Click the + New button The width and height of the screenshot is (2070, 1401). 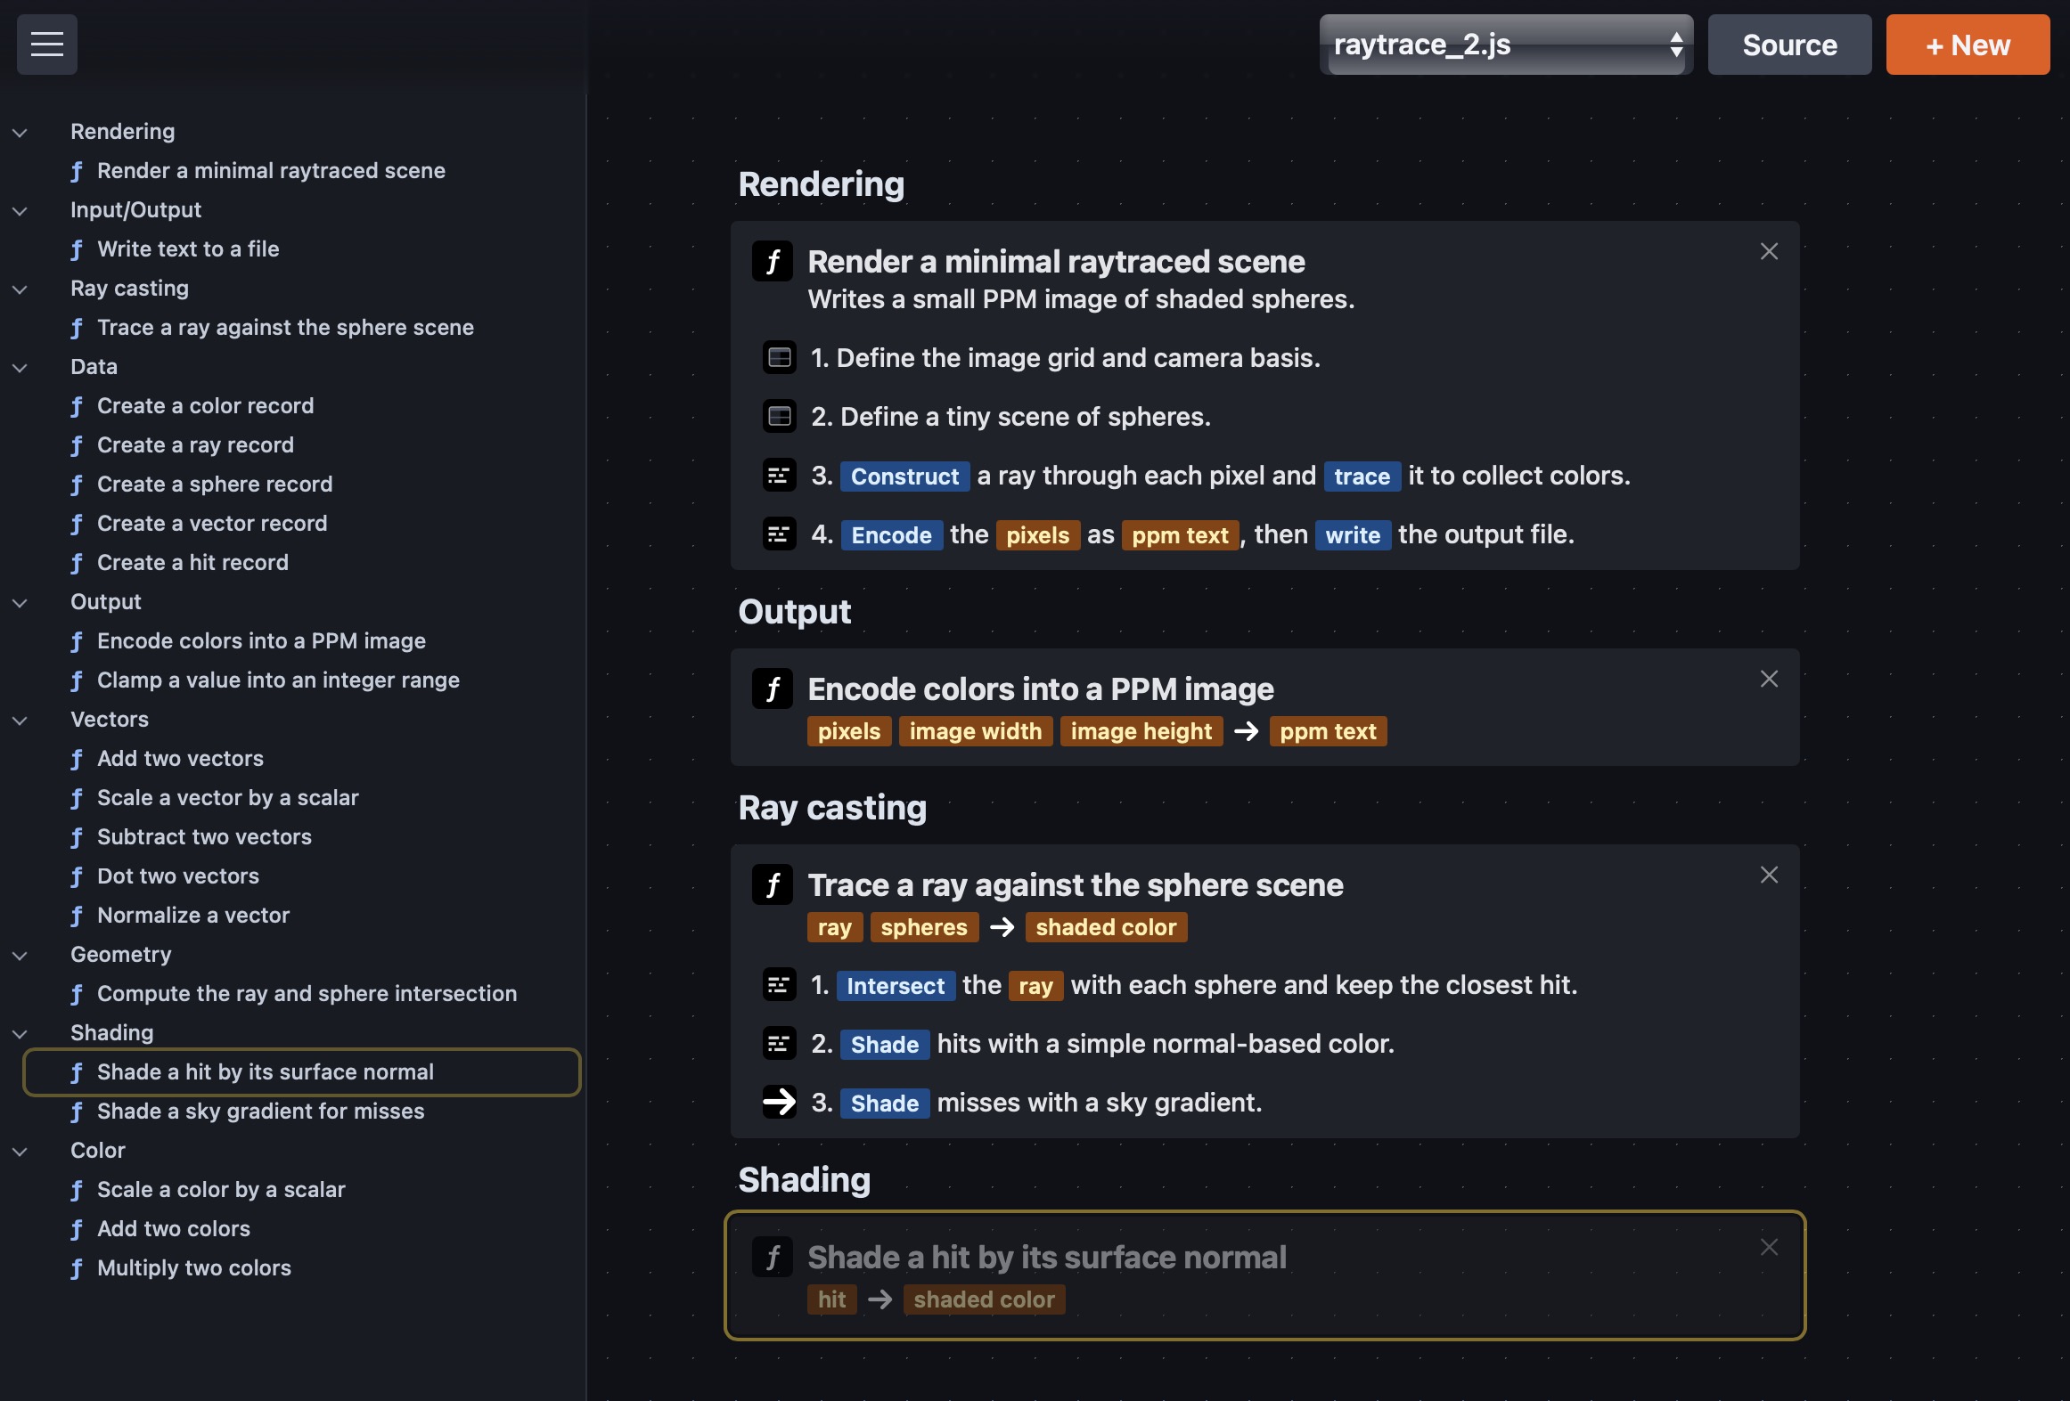coord(1968,44)
